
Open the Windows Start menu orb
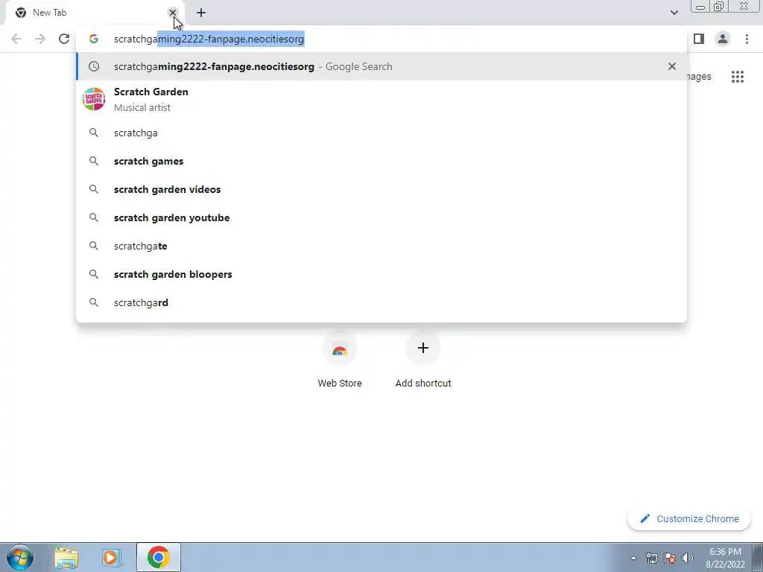click(x=20, y=557)
